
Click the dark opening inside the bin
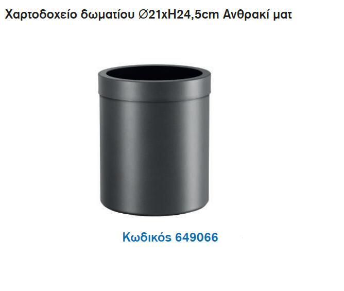[154, 74]
